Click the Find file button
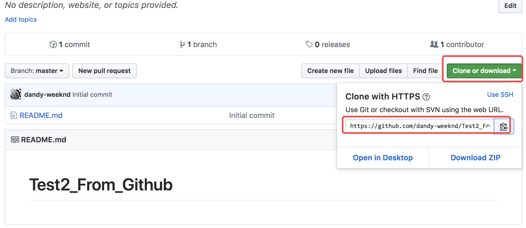This screenshot has width=526, height=228. click(x=425, y=71)
